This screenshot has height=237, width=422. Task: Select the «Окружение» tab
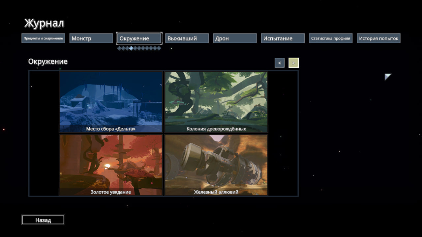(139, 38)
